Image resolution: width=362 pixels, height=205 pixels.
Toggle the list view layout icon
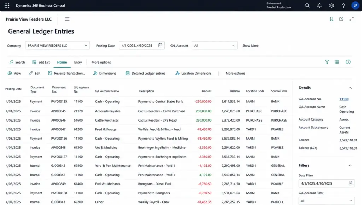click(x=337, y=62)
